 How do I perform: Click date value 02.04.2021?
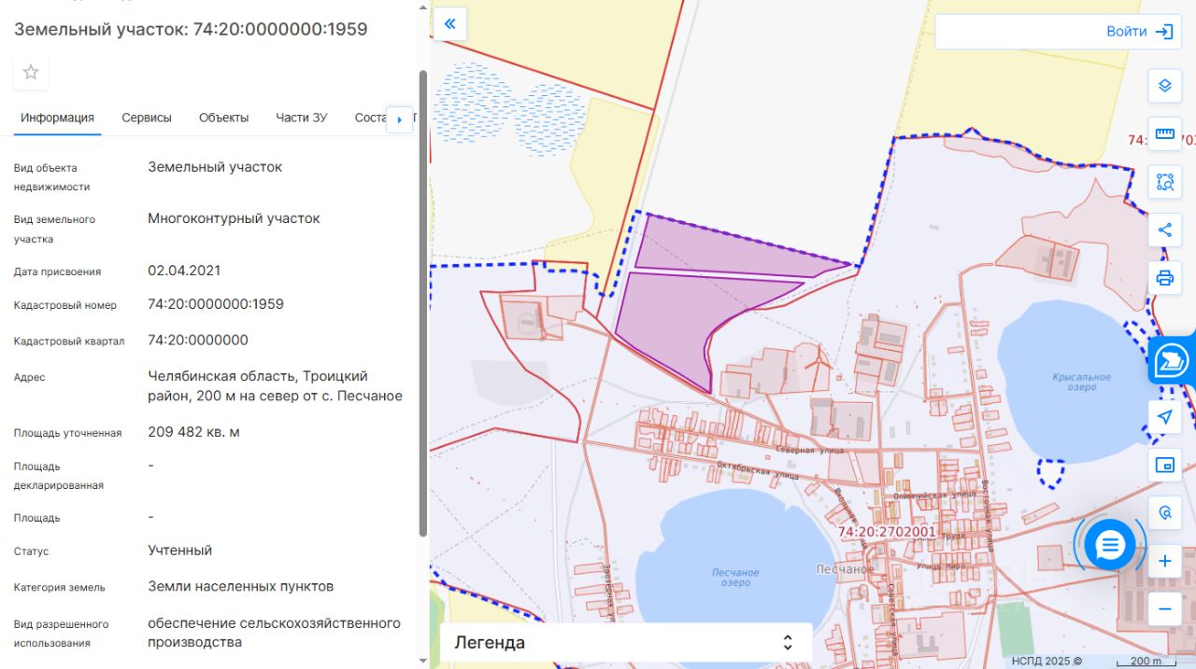(184, 271)
